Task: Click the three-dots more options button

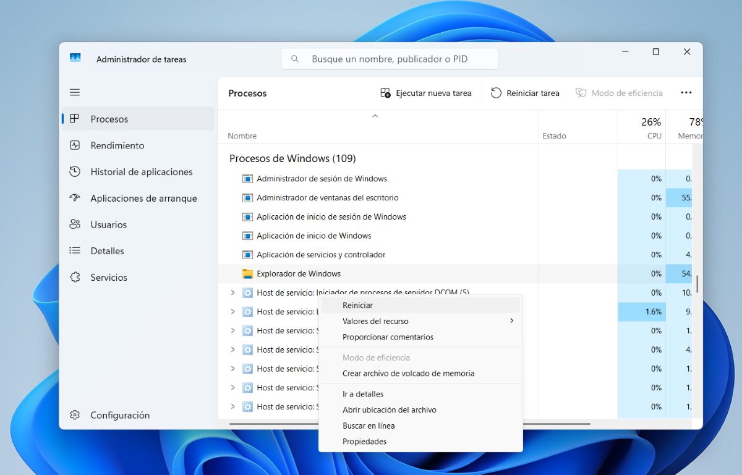Action: (686, 93)
